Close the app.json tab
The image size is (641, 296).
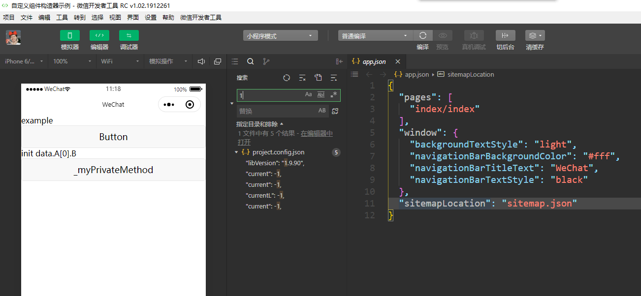click(398, 61)
